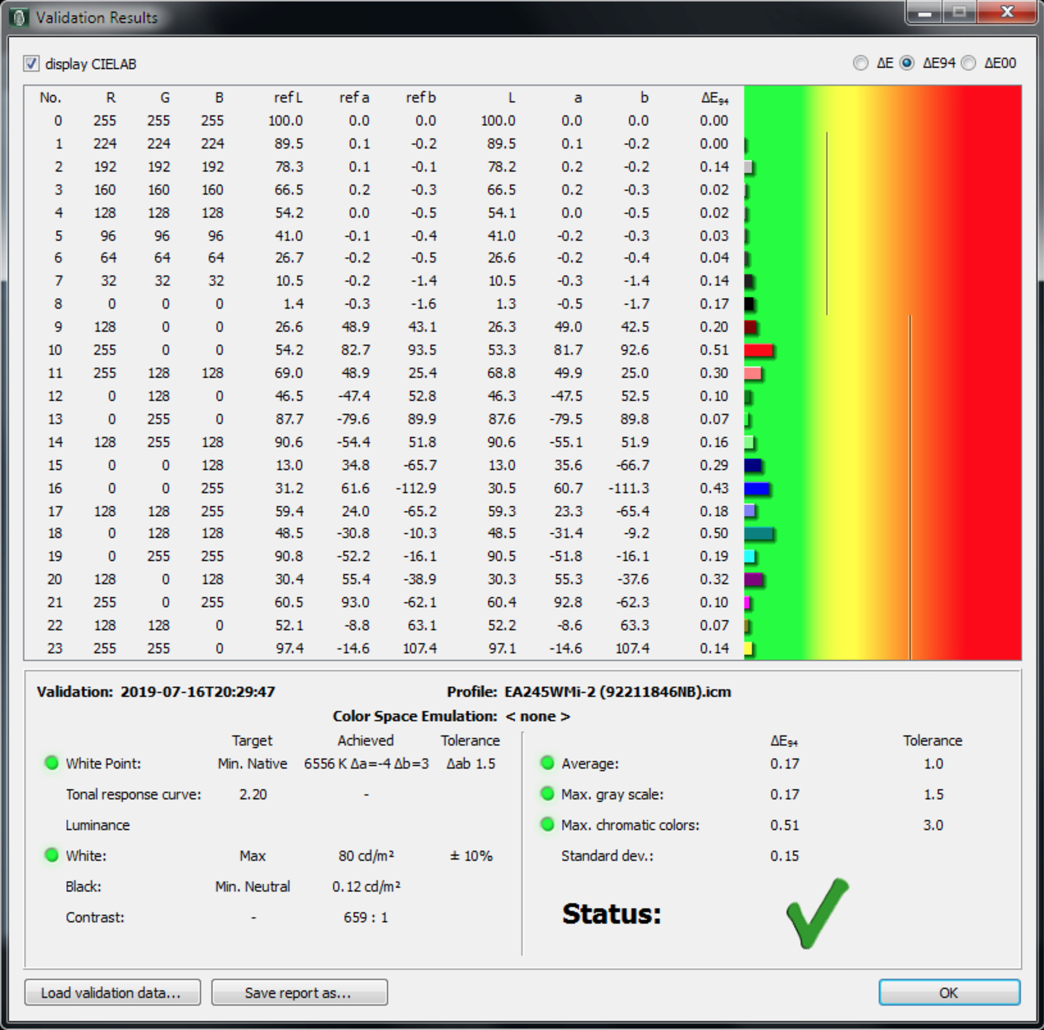Click the purple color bar in row 20
1044x1030 pixels.
(754, 580)
